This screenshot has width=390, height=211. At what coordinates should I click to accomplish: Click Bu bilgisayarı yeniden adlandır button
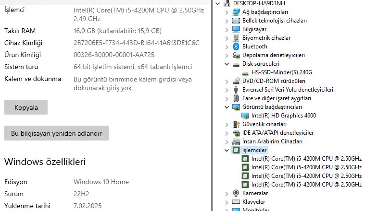tap(56, 133)
